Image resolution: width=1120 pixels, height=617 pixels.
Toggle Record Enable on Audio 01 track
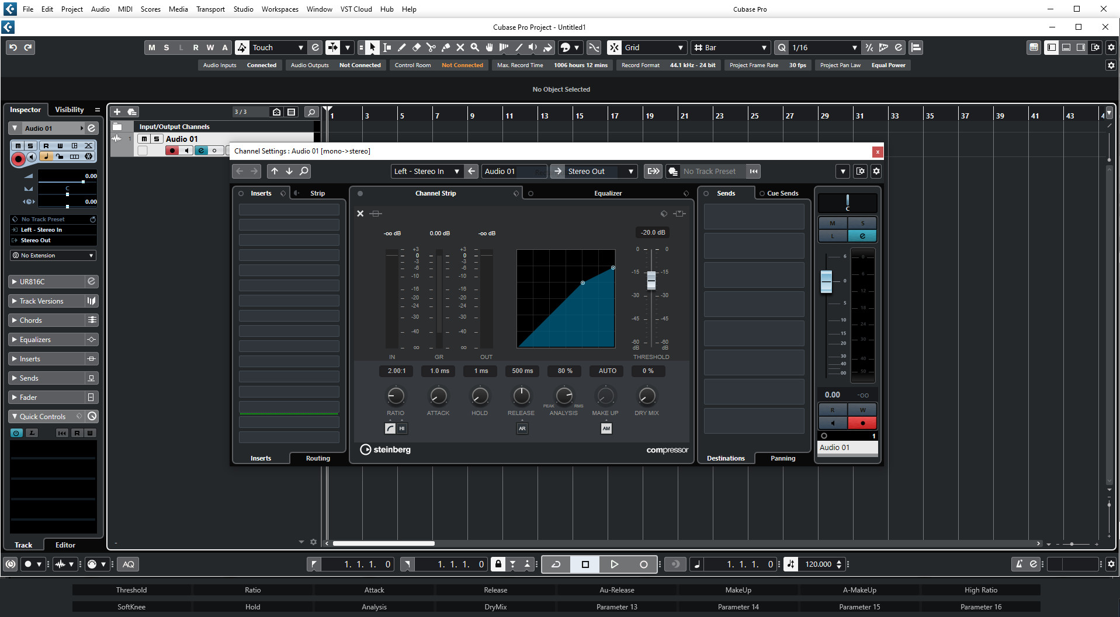point(172,151)
